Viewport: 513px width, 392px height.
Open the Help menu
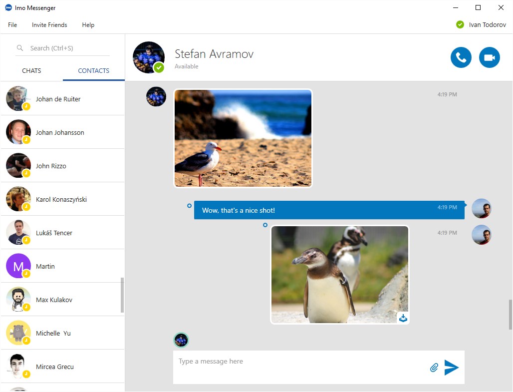point(88,24)
